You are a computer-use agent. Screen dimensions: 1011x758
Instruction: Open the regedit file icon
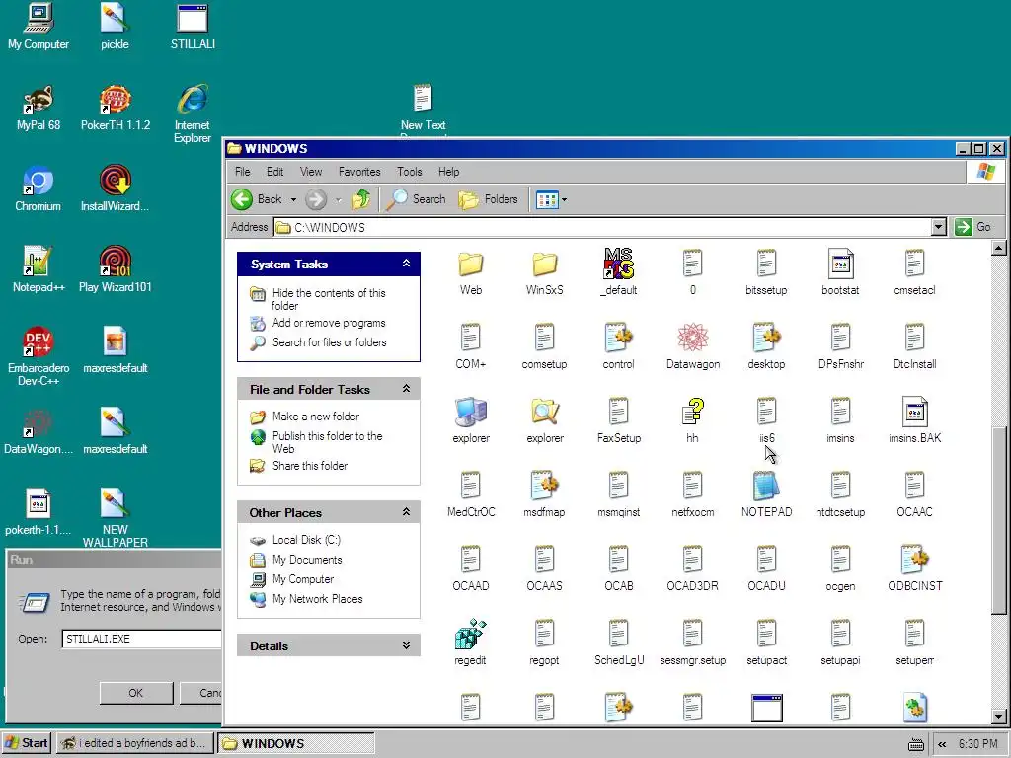click(x=470, y=635)
